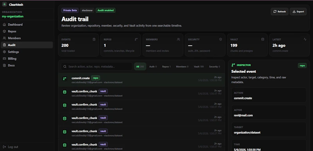
Task: Click the people icon on Members card
Action: 178,39
